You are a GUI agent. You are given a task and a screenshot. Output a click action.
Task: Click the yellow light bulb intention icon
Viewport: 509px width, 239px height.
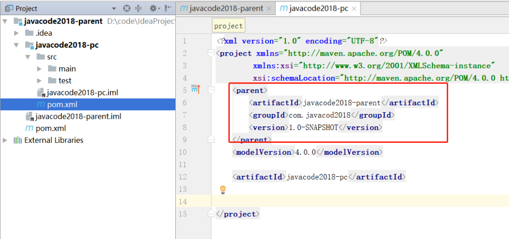click(223, 190)
